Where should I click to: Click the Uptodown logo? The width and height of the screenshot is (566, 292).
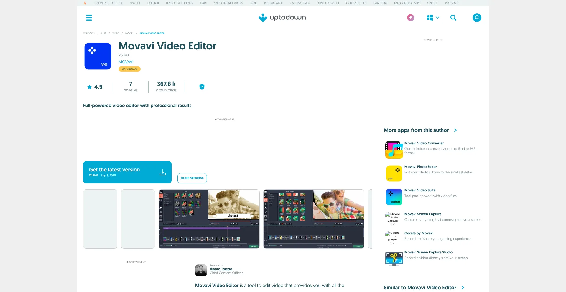click(x=282, y=18)
